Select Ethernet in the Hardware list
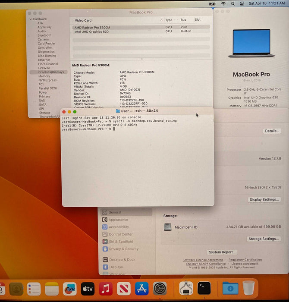Viewport: 289px width, 302px height. coord(44,60)
